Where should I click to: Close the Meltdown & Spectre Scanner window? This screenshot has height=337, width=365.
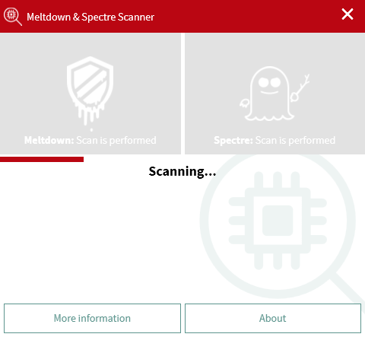[348, 14]
